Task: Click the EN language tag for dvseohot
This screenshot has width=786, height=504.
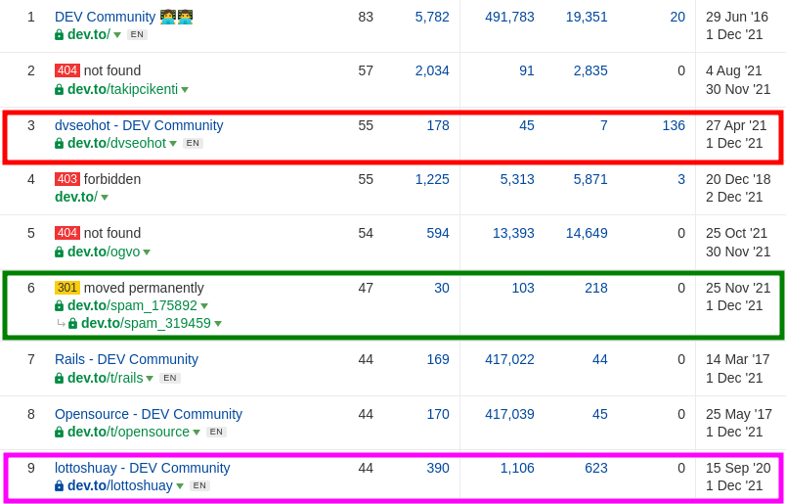Action: [x=193, y=144]
